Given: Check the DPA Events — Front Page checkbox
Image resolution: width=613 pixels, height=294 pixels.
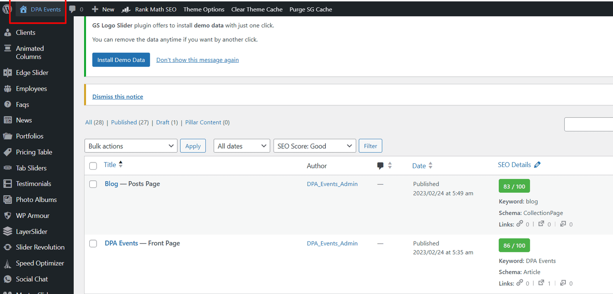Looking at the screenshot, I should (x=93, y=244).
